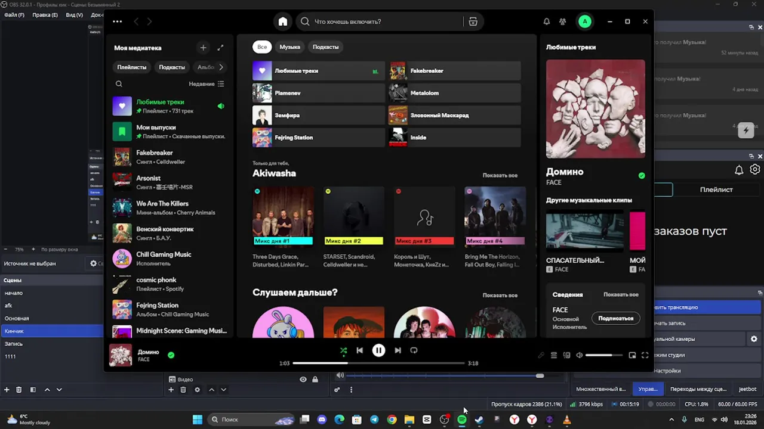Pause the current song Домино
Viewport: 764px width, 429px height.
tap(378, 350)
